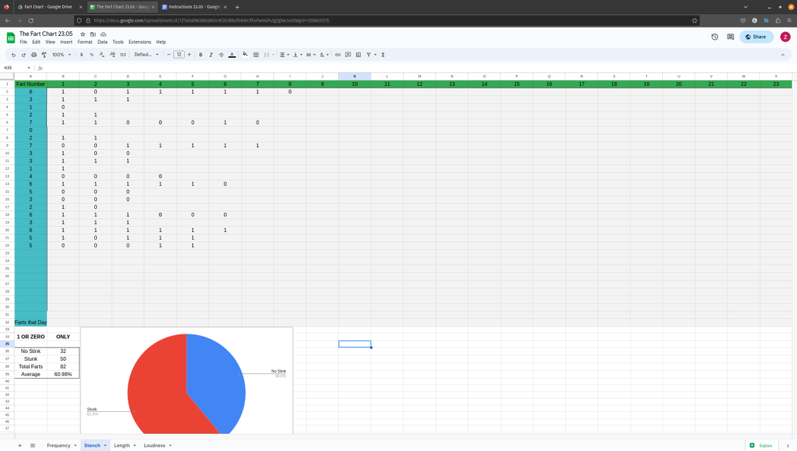Open the Insert menu
The image size is (797, 451).
(x=66, y=42)
